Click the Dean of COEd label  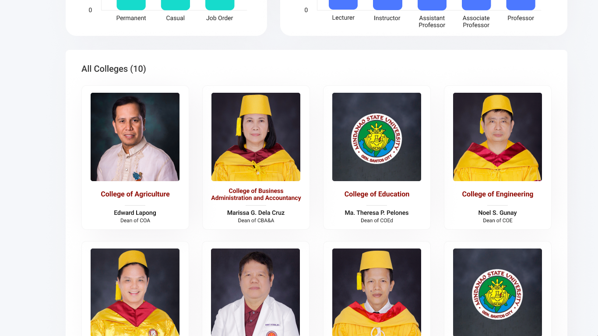[x=377, y=220]
